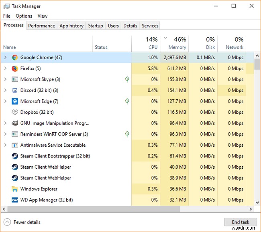Viewport: 261px width, 232px height.
Task: Click the suspended leaf icon for Microsoft Skype
Action: 127,79
